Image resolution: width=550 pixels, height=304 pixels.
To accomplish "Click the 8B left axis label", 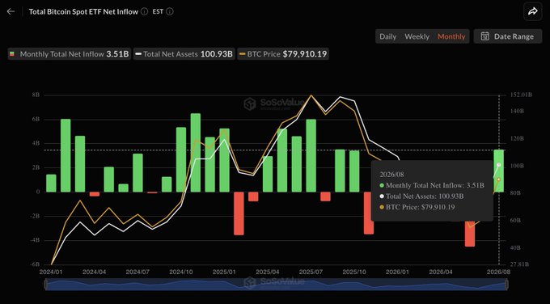I will [x=36, y=95].
